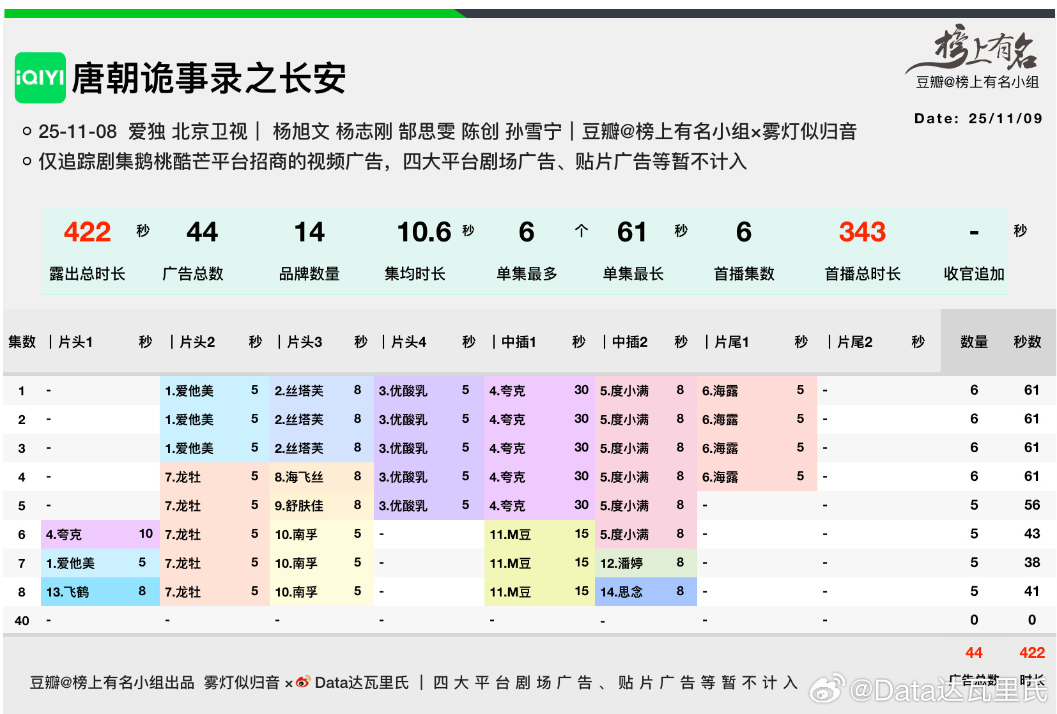Click the Date: 25/11/09 label
The image size is (1057, 714).
pyautogui.click(x=978, y=118)
